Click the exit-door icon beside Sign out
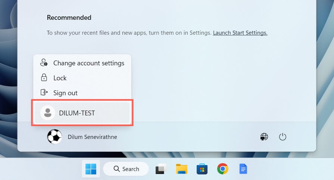This screenshot has width=334, height=180. [x=44, y=92]
